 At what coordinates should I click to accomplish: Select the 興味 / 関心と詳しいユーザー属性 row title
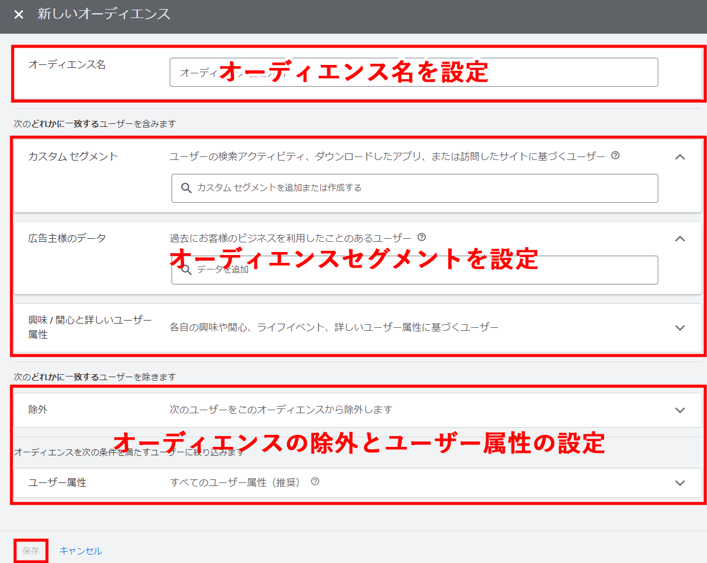(90, 327)
